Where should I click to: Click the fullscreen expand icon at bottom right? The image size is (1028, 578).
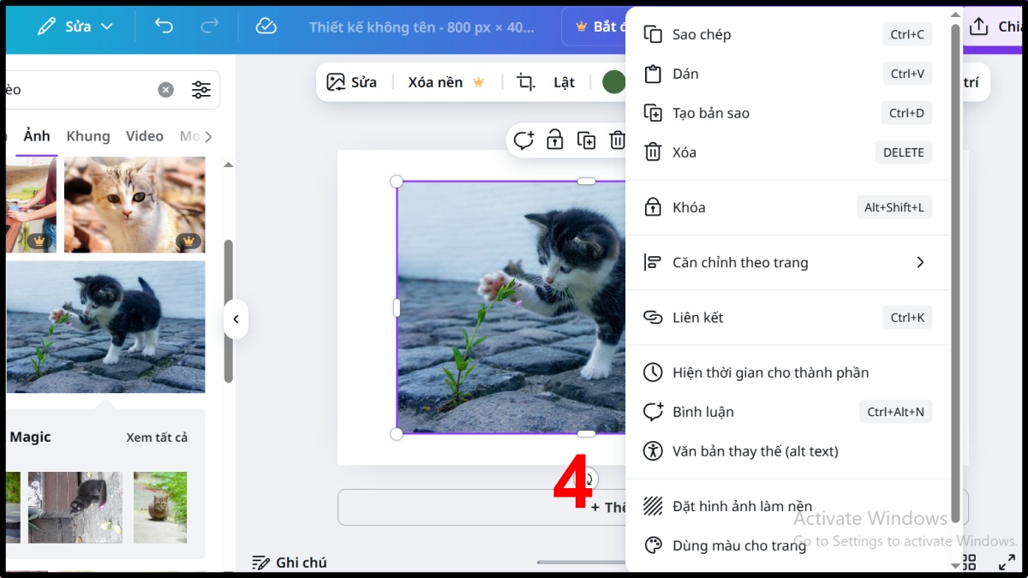click(x=1007, y=563)
